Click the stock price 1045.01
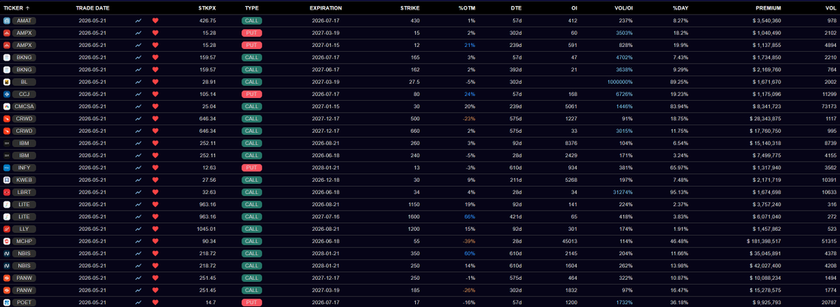Viewport: 840px width, 307px height. [x=206, y=229]
